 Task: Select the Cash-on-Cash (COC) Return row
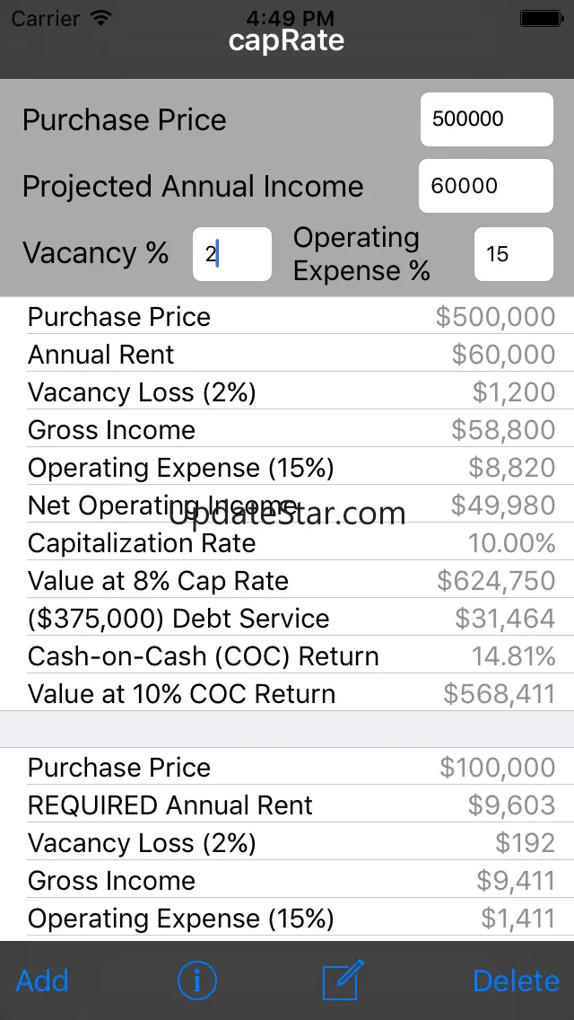coord(291,655)
